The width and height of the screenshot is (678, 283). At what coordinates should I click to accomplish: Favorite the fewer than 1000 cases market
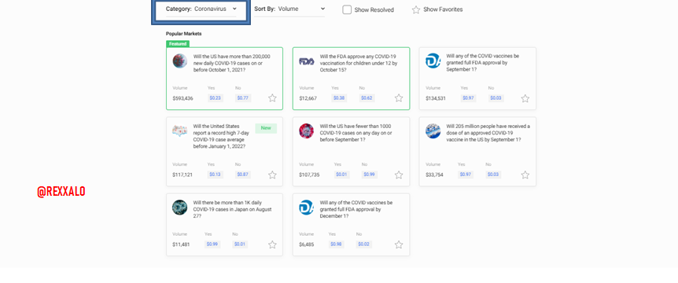click(x=399, y=175)
